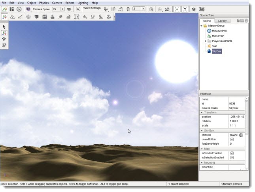Select the Material Editor sphere icon
Image resolution: width=255 pixels, height=192 pixels.
(x=28, y=17)
